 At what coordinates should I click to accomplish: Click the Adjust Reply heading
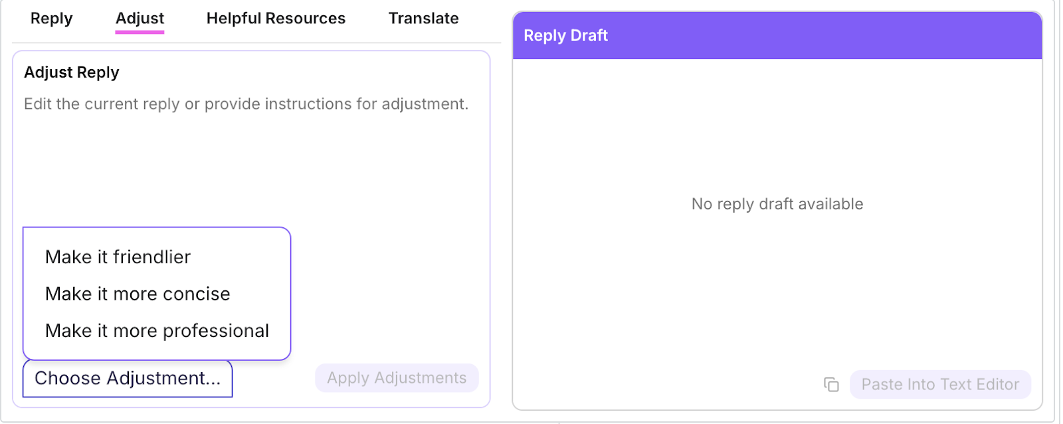tap(70, 72)
